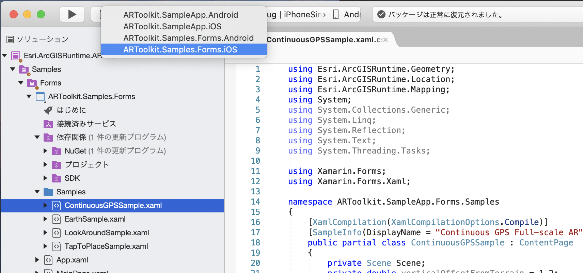The image size is (583, 273).
Task: Select the はじめに tree item
Action: point(72,110)
